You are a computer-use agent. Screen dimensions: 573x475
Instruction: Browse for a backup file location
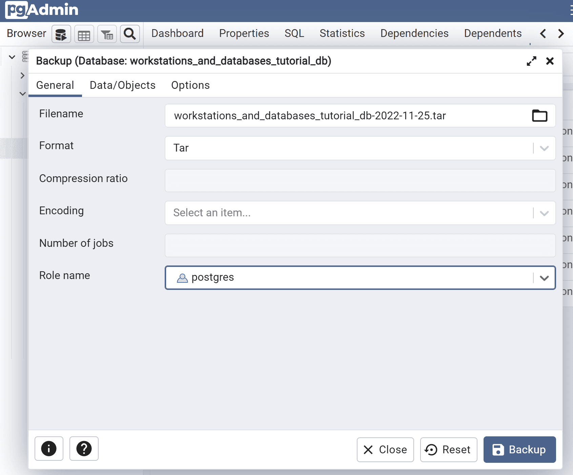tap(539, 116)
